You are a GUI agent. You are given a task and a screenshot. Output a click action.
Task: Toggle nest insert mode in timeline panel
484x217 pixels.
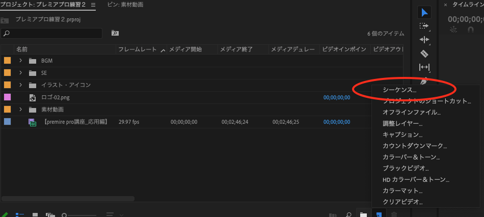coord(453,30)
